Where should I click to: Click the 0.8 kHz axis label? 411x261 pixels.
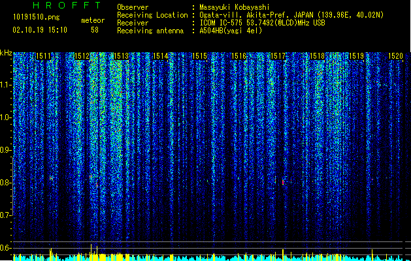tap(6, 183)
